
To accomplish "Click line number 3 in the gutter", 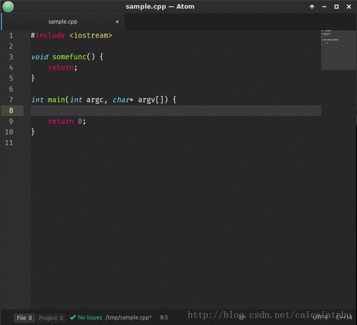I will click(11, 57).
